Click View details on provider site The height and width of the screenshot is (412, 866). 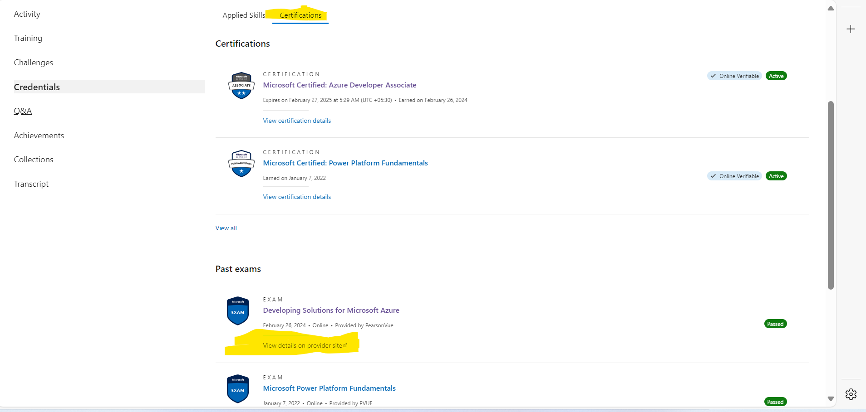[x=305, y=346]
